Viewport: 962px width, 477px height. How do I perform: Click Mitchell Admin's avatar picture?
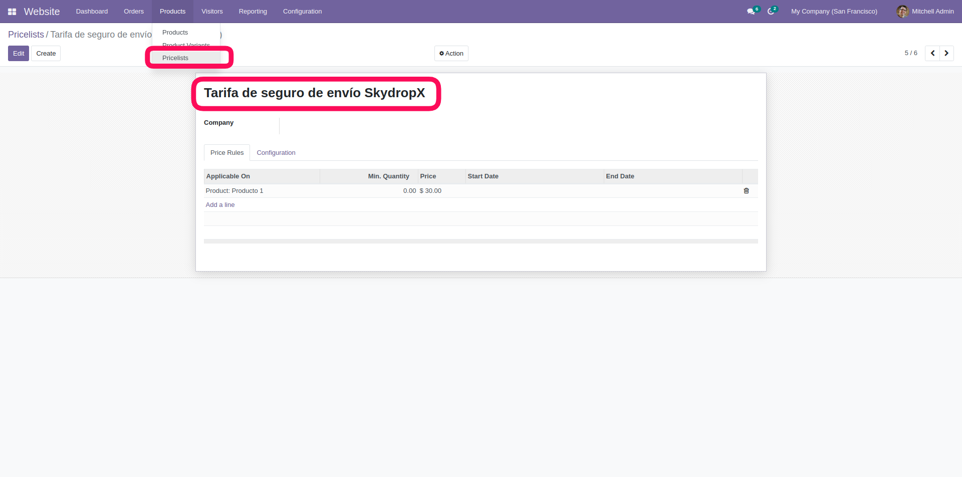point(902,12)
